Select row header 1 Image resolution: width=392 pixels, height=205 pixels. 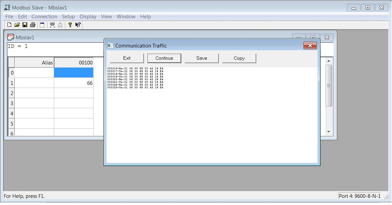pos(12,83)
